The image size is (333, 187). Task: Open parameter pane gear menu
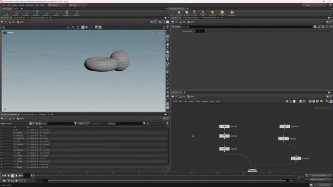coord(315,27)
